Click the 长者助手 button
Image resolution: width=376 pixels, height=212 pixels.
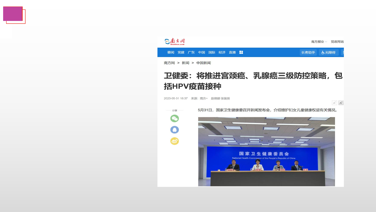[x=308, y=52]
